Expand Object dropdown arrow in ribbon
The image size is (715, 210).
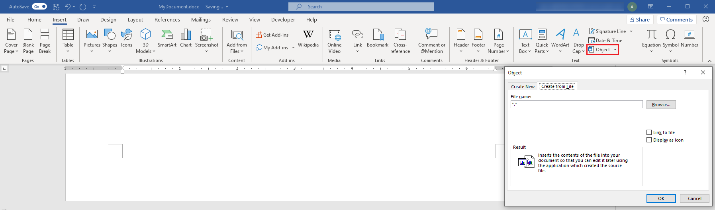(615, 50)
